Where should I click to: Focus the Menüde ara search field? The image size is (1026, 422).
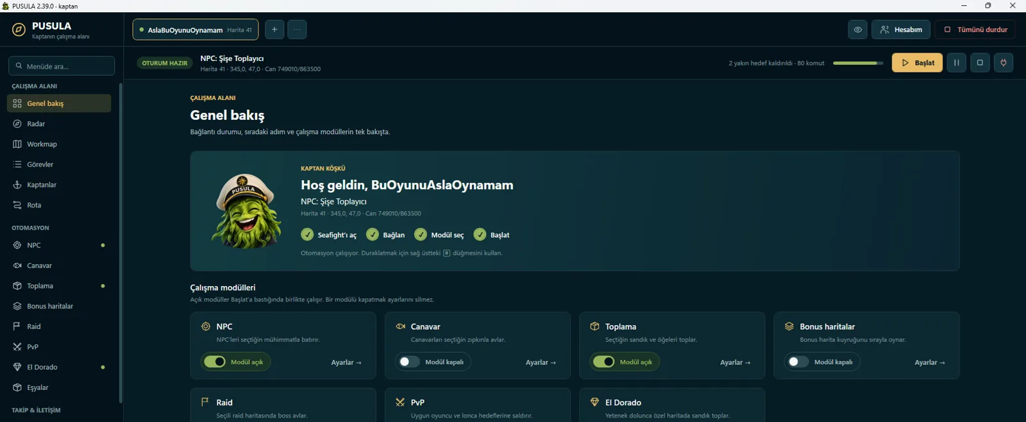pyautogui.click(x=62, y=66)
